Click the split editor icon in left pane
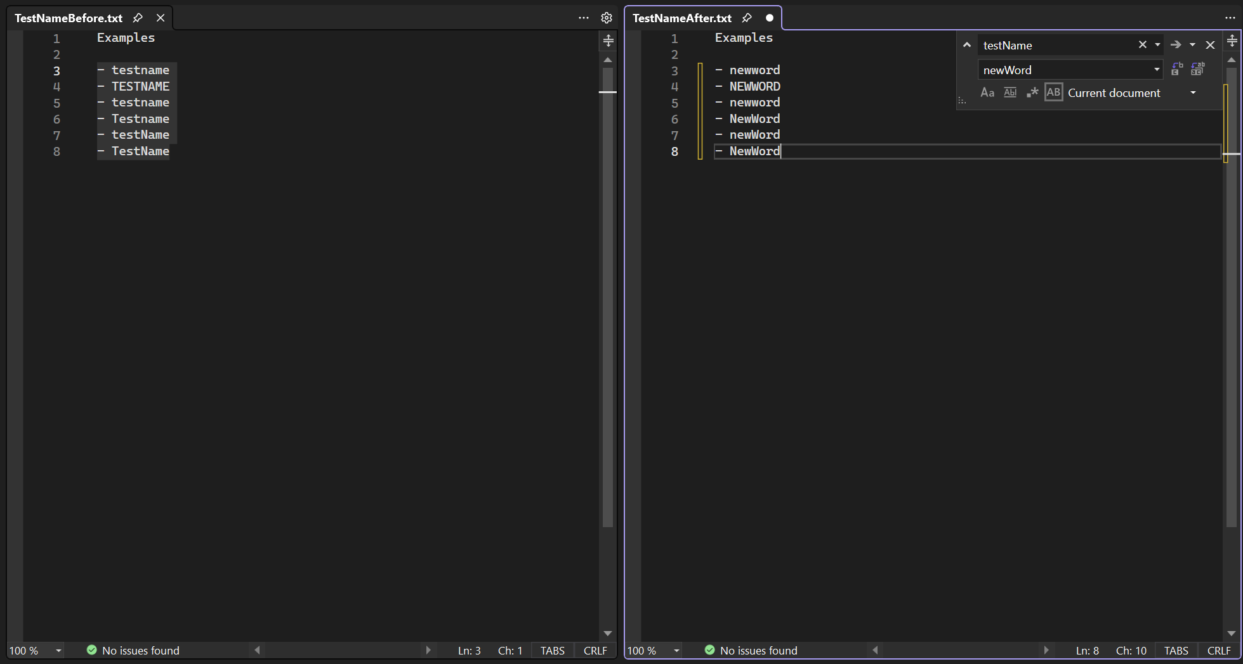The image size is (1243, 664). click(608, 41)
